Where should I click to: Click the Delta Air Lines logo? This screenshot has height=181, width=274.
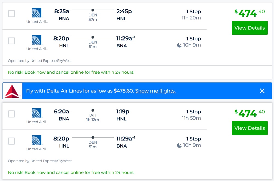(12, 91)
